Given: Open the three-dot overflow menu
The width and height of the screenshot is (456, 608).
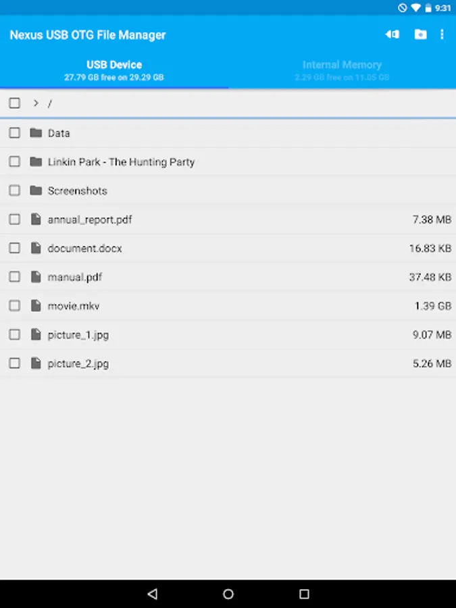Looking at the screenshot, I should [442, 34].
